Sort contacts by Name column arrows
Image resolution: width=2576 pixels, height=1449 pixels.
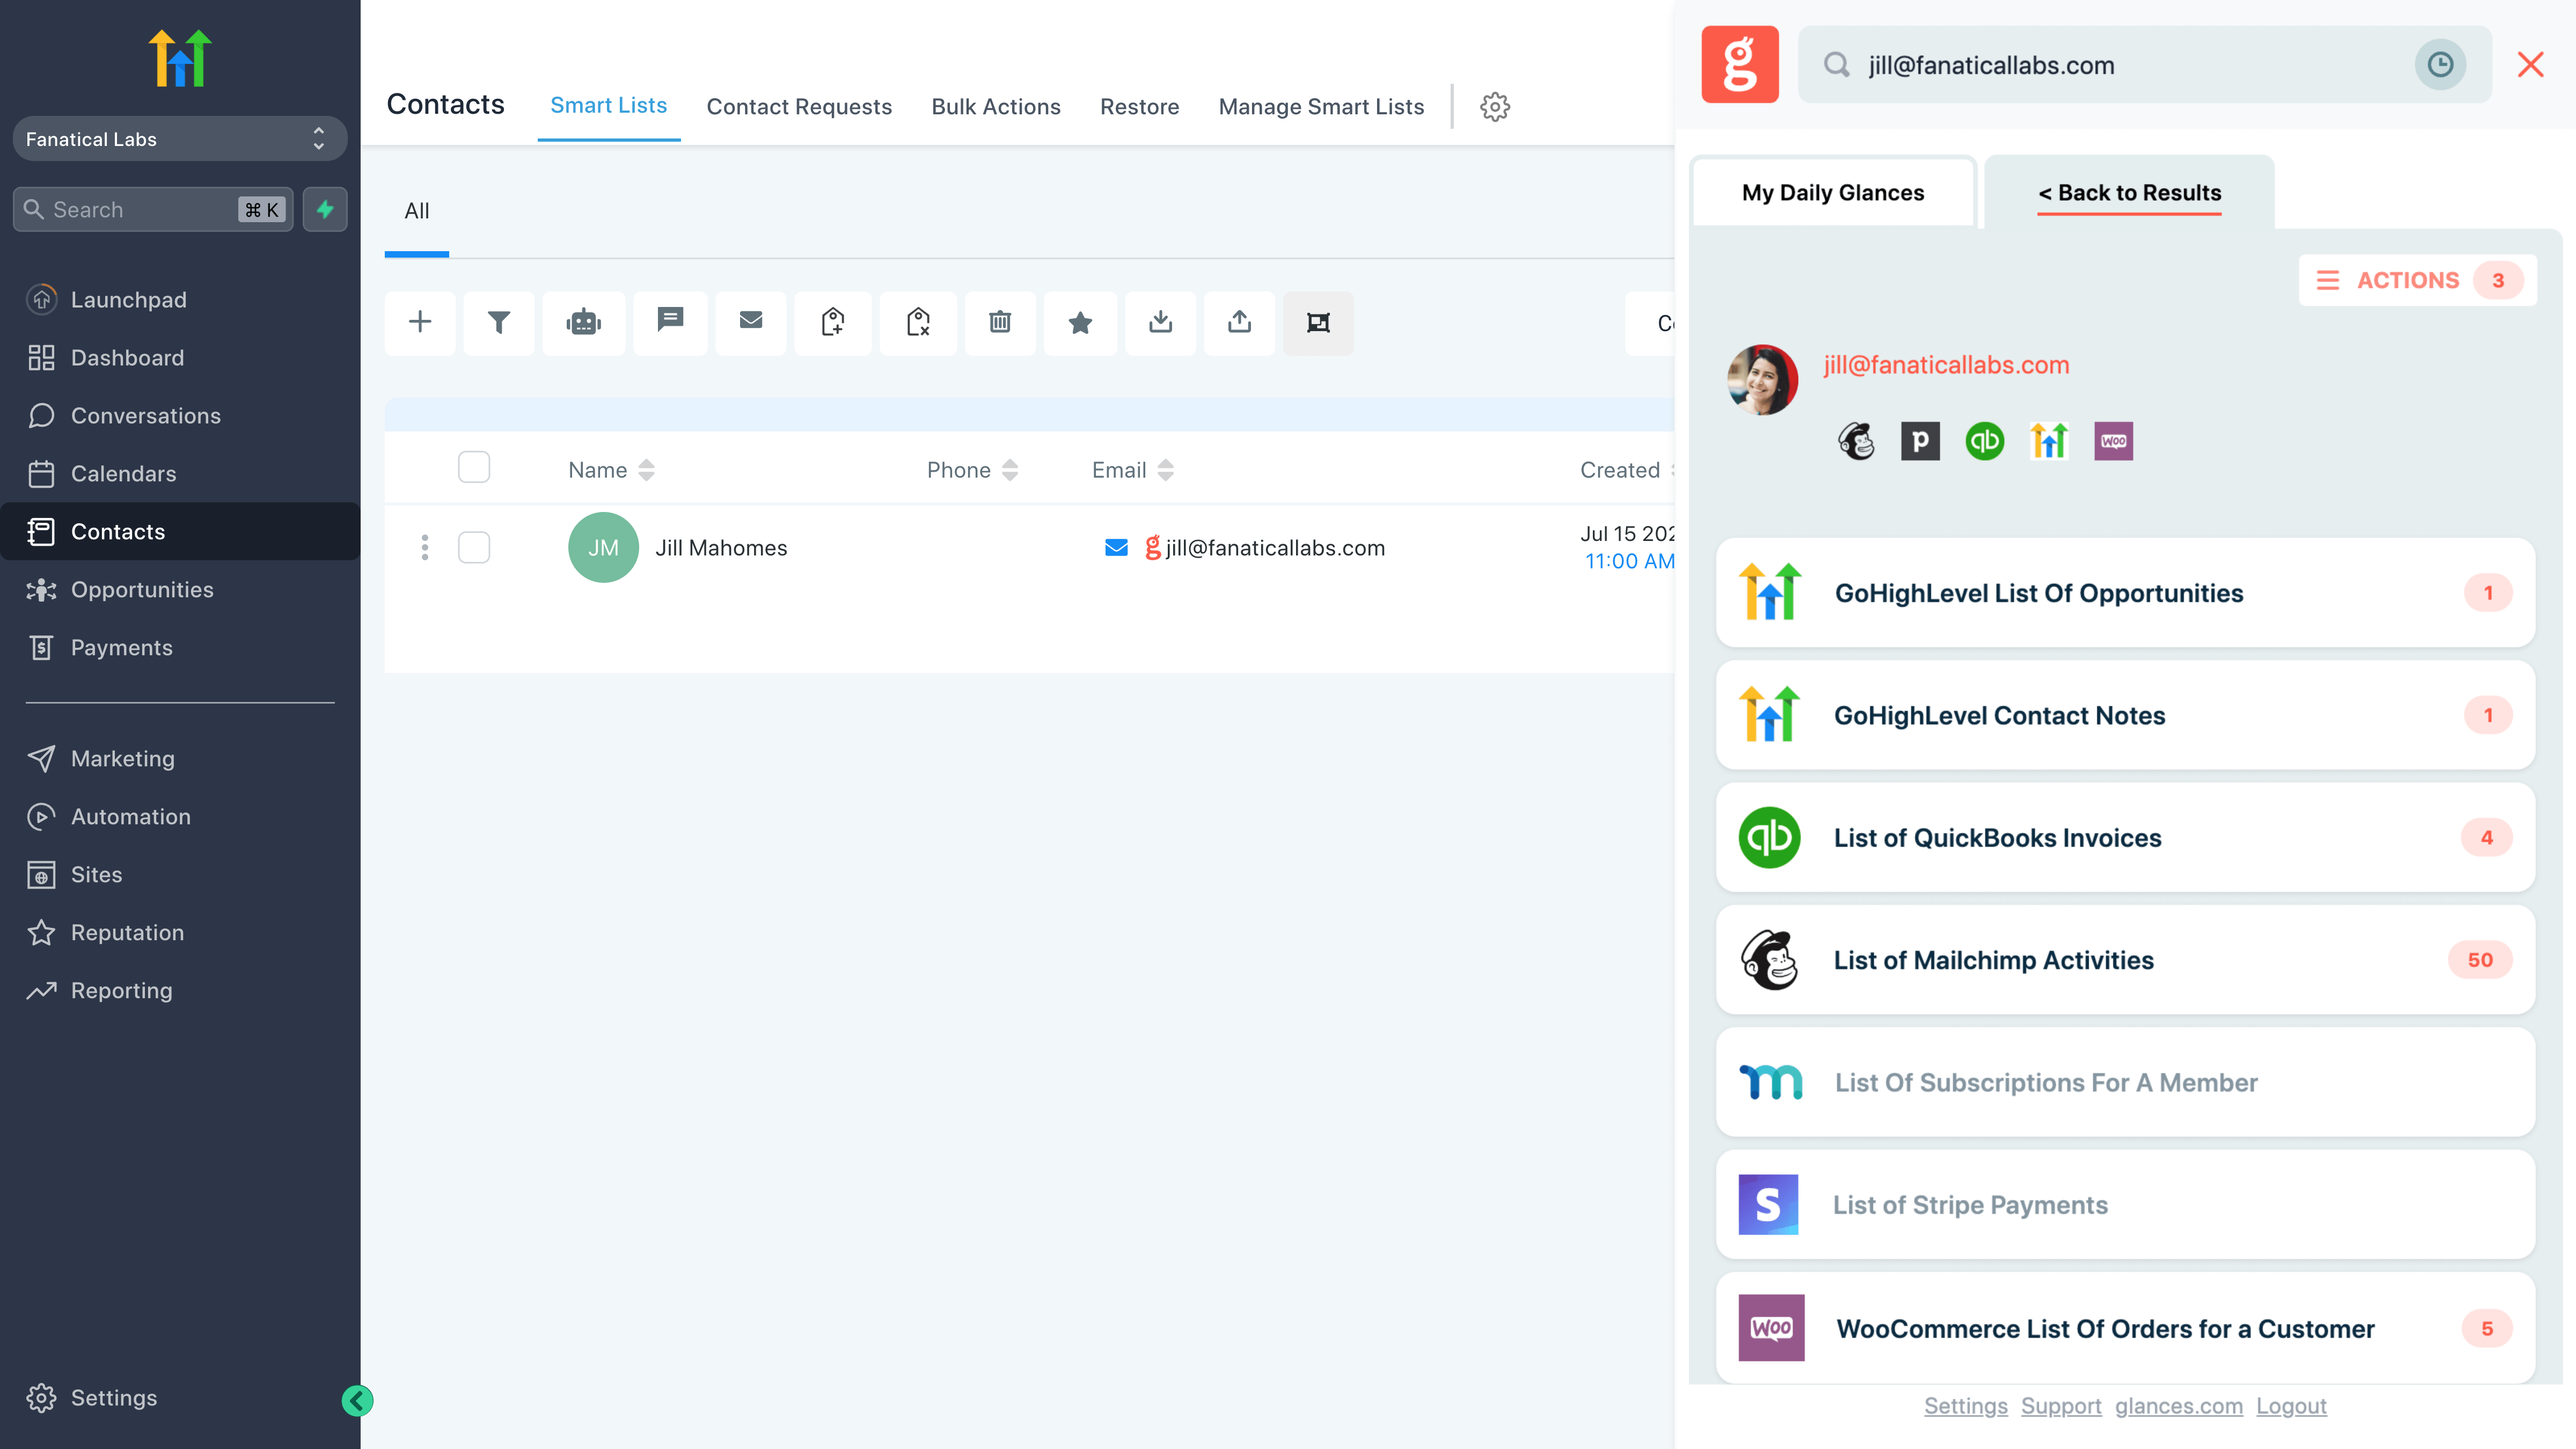pos(646,470)
